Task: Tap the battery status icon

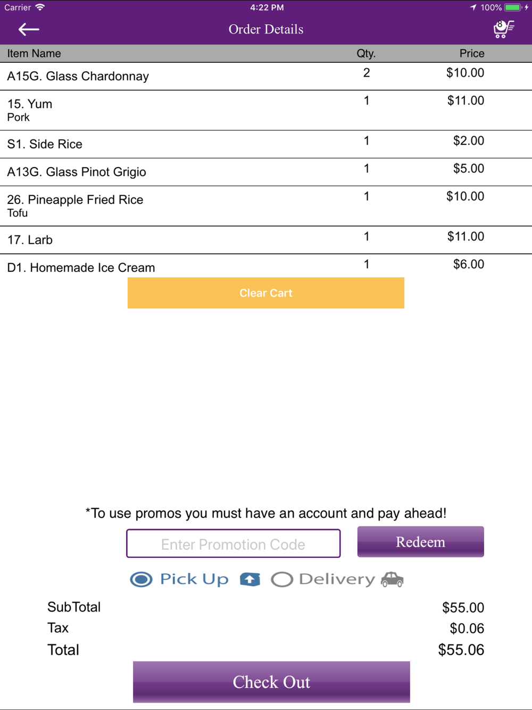Action: [513, 7]
